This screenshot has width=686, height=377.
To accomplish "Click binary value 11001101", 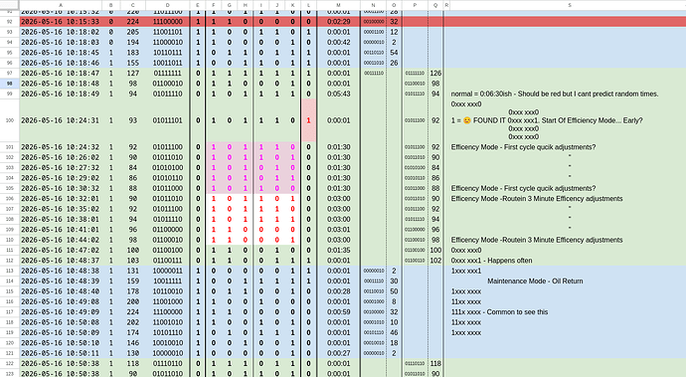I will [168, 32].
